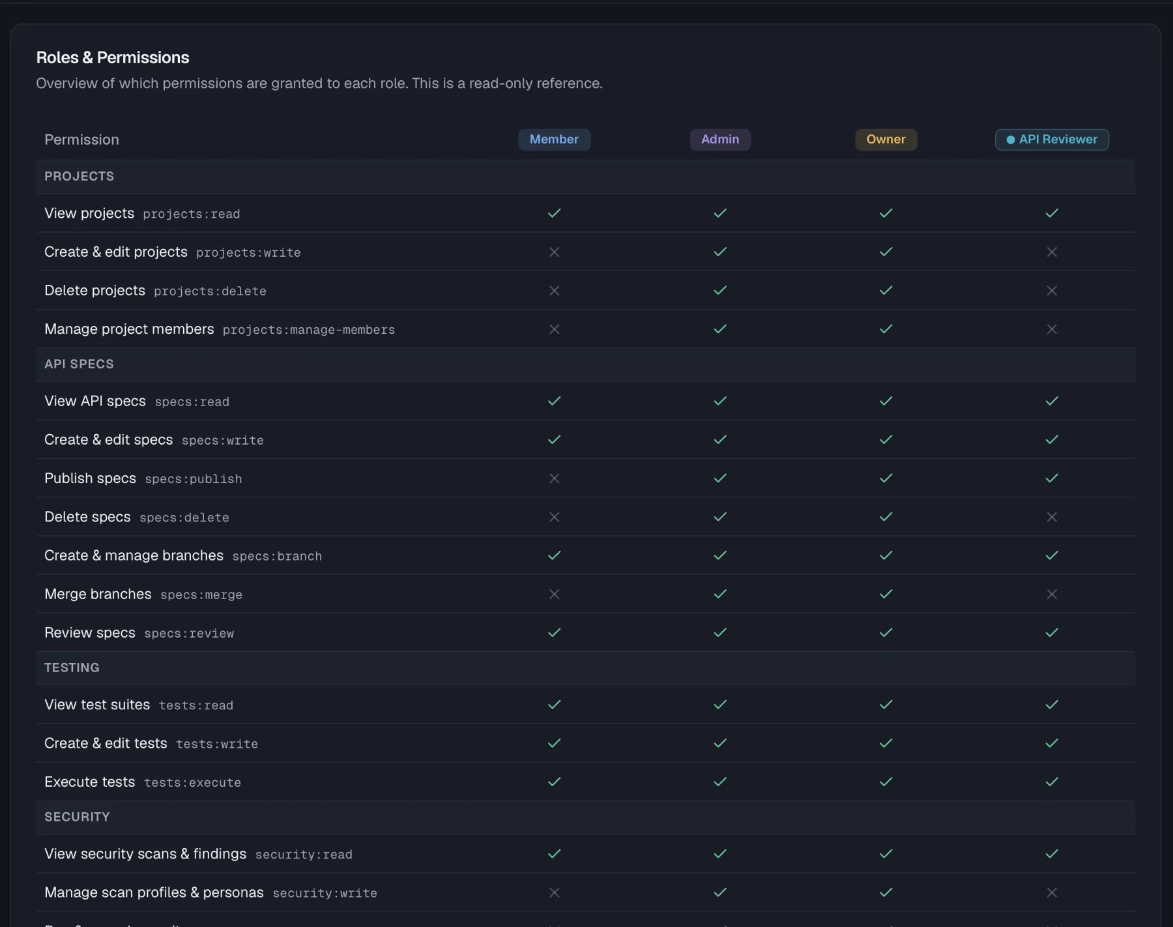
Task: Click the Publish specs permission label
Action: (90, 478)
